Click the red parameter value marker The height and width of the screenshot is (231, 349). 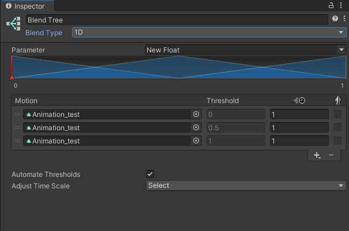(x=12, y=78)
